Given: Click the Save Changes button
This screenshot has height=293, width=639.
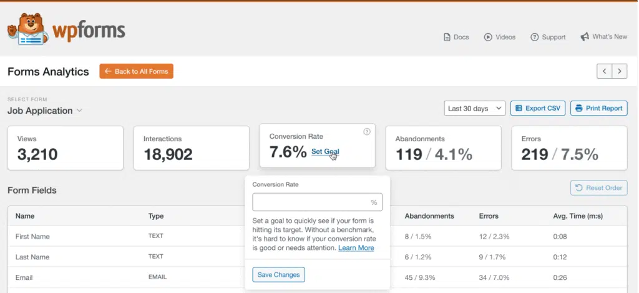Looking at the screenshot, I should click(278, 275).
